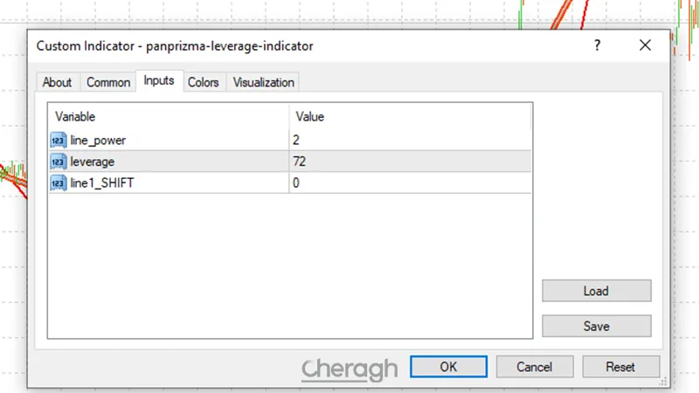Select the leverage value cell showing 72
The width and height of the screenshot is (699, 393).
click(409, 162)
